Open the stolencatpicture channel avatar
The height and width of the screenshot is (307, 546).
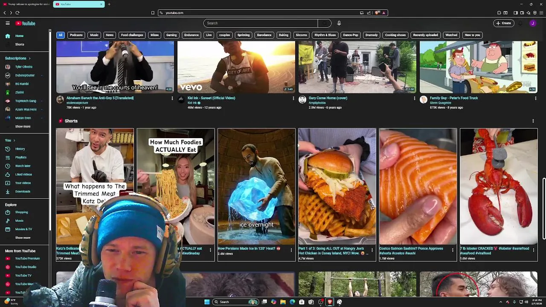pos(60,100)
